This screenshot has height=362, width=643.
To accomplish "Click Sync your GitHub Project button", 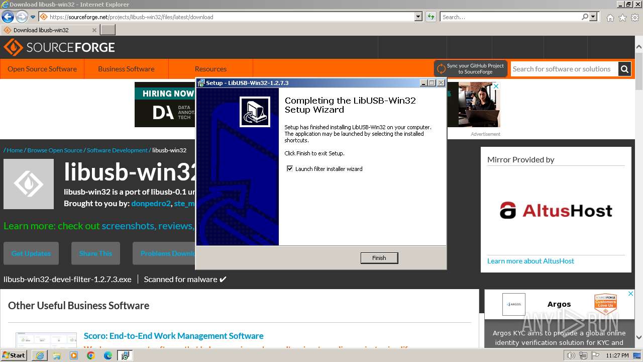I will pos(471,69).
